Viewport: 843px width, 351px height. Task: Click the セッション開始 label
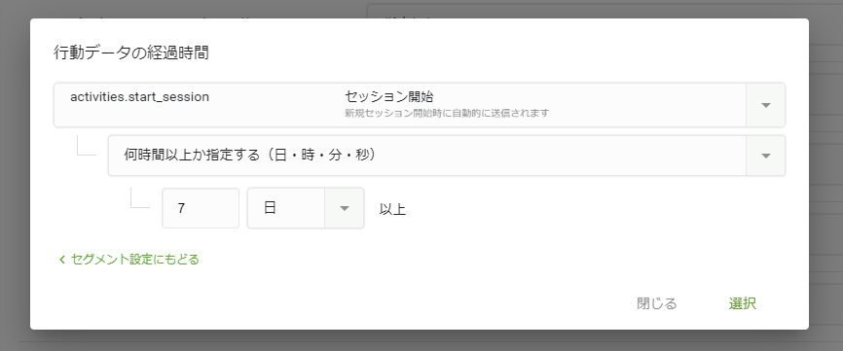(x=389, y=96)
